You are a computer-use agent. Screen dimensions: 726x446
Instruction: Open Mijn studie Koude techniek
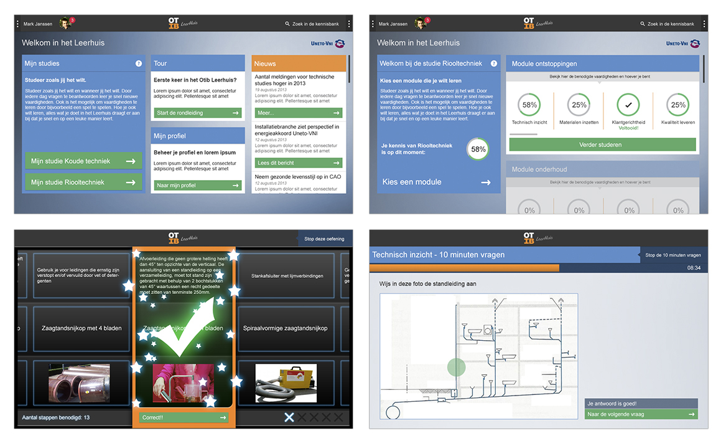point(83,161)
